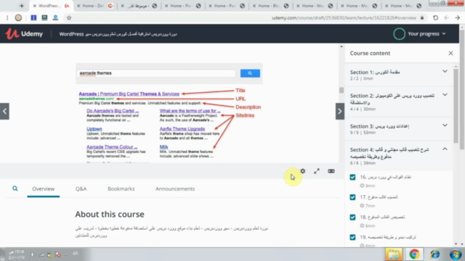Toggle theater mode icon beside fullscreen
465x261 pixels.
pyautogui.click(x=331, y=171)
